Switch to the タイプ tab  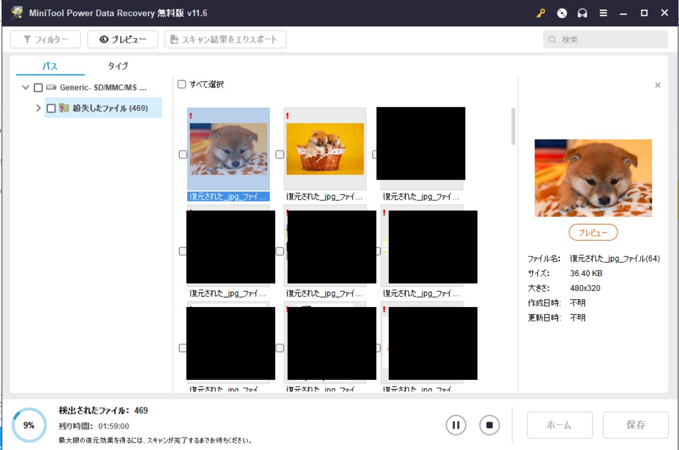[x=118, y=66]
